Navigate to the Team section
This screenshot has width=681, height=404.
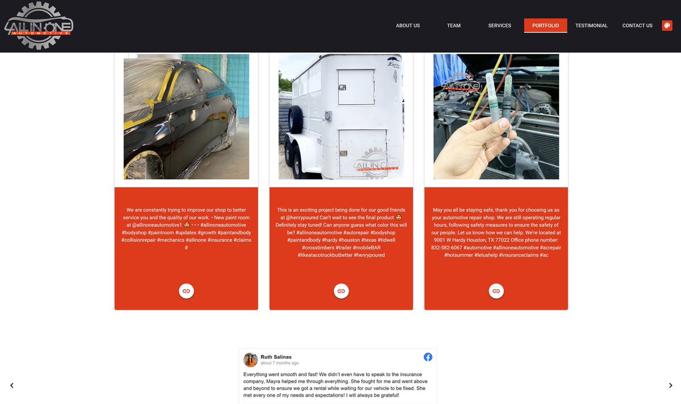(x=454, y=25)
